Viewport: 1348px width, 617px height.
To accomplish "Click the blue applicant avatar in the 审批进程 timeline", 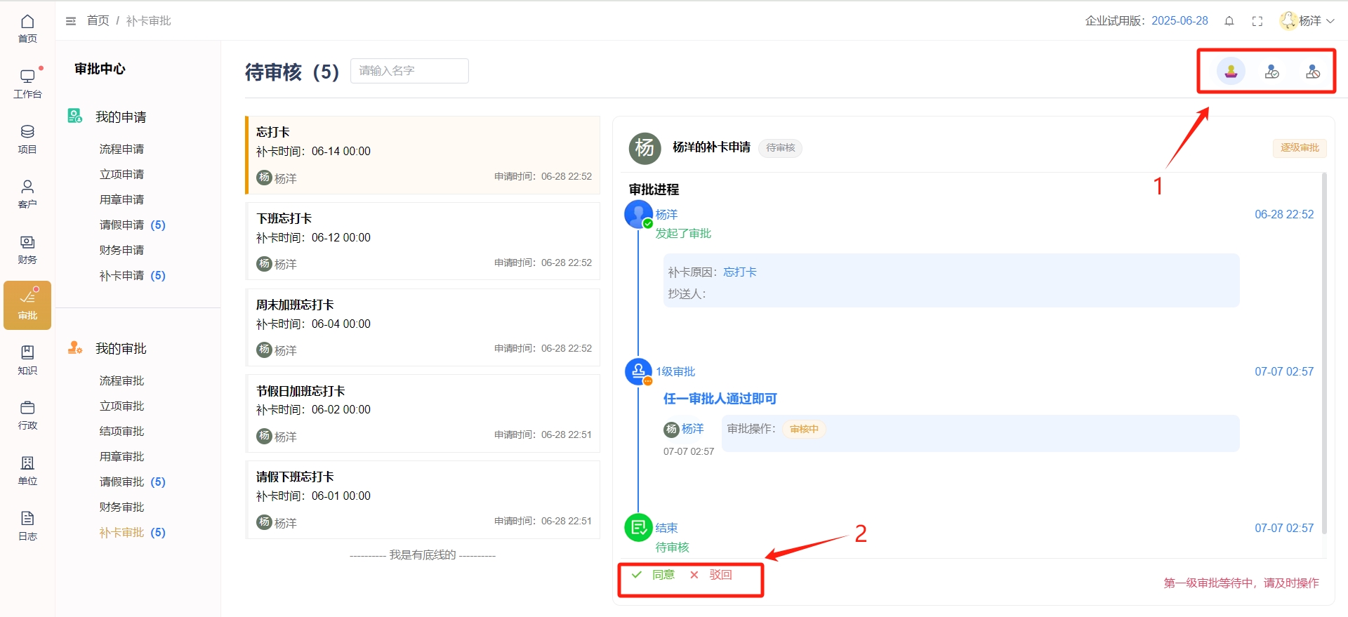I will click(x=638, y=214).
